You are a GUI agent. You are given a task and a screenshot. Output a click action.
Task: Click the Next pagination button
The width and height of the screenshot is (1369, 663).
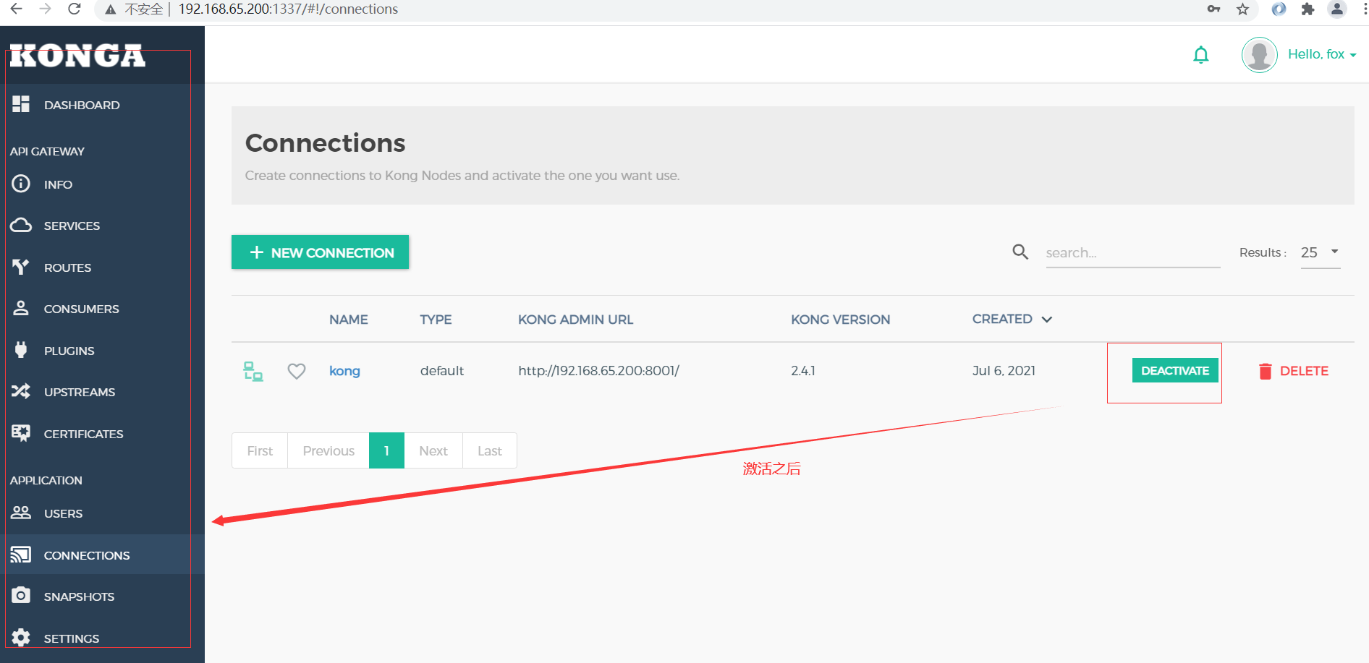coord(433,450)
